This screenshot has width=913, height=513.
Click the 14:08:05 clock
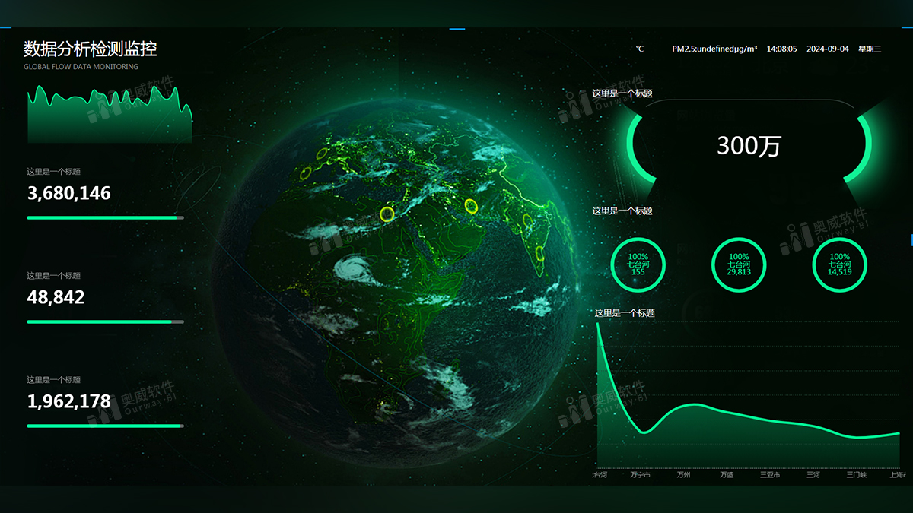click(781, 49)
